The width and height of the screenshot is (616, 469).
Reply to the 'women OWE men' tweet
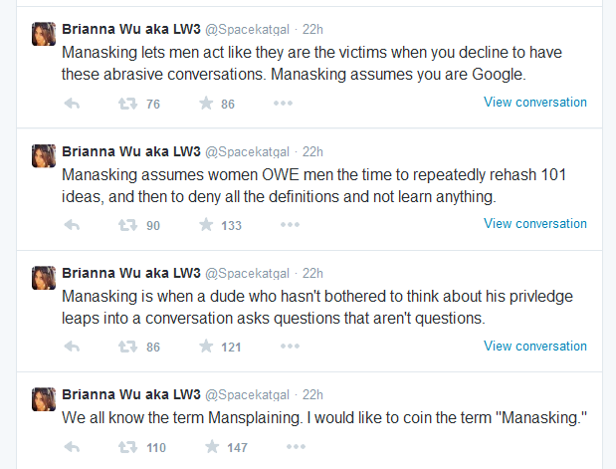pos(72,225)
